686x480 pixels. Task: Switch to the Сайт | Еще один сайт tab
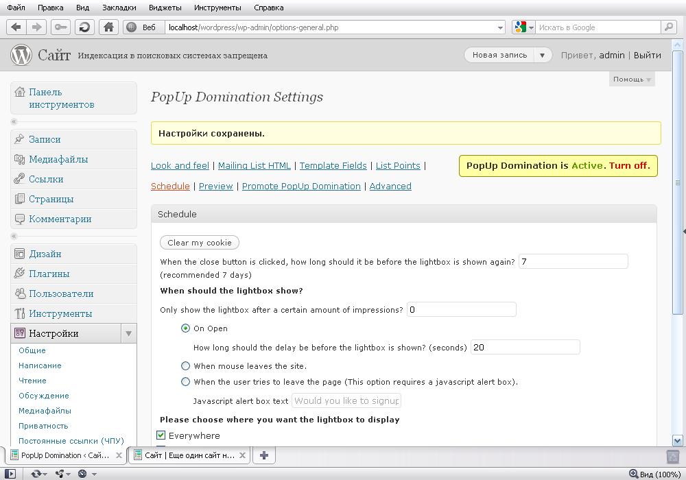coord(189,455)
